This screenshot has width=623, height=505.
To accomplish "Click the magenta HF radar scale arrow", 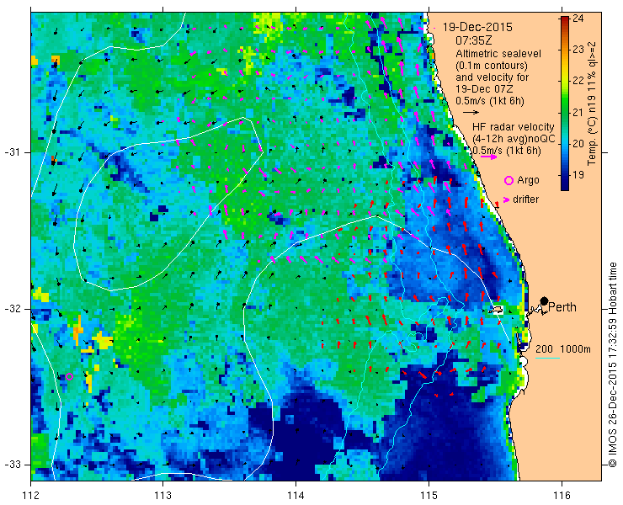I will coord(488,157).
